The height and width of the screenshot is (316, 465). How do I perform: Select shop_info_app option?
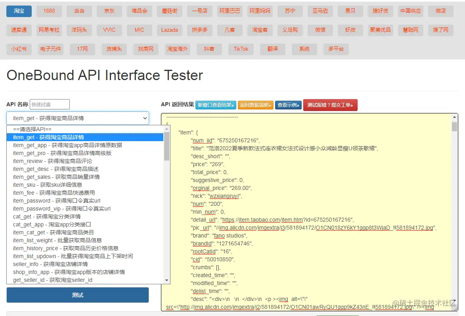85,272
